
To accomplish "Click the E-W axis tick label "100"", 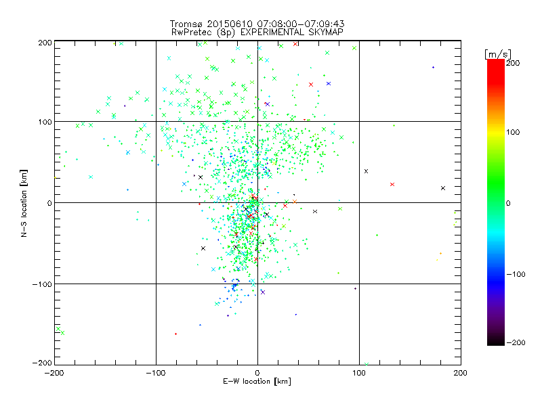I will click(359, 373).
